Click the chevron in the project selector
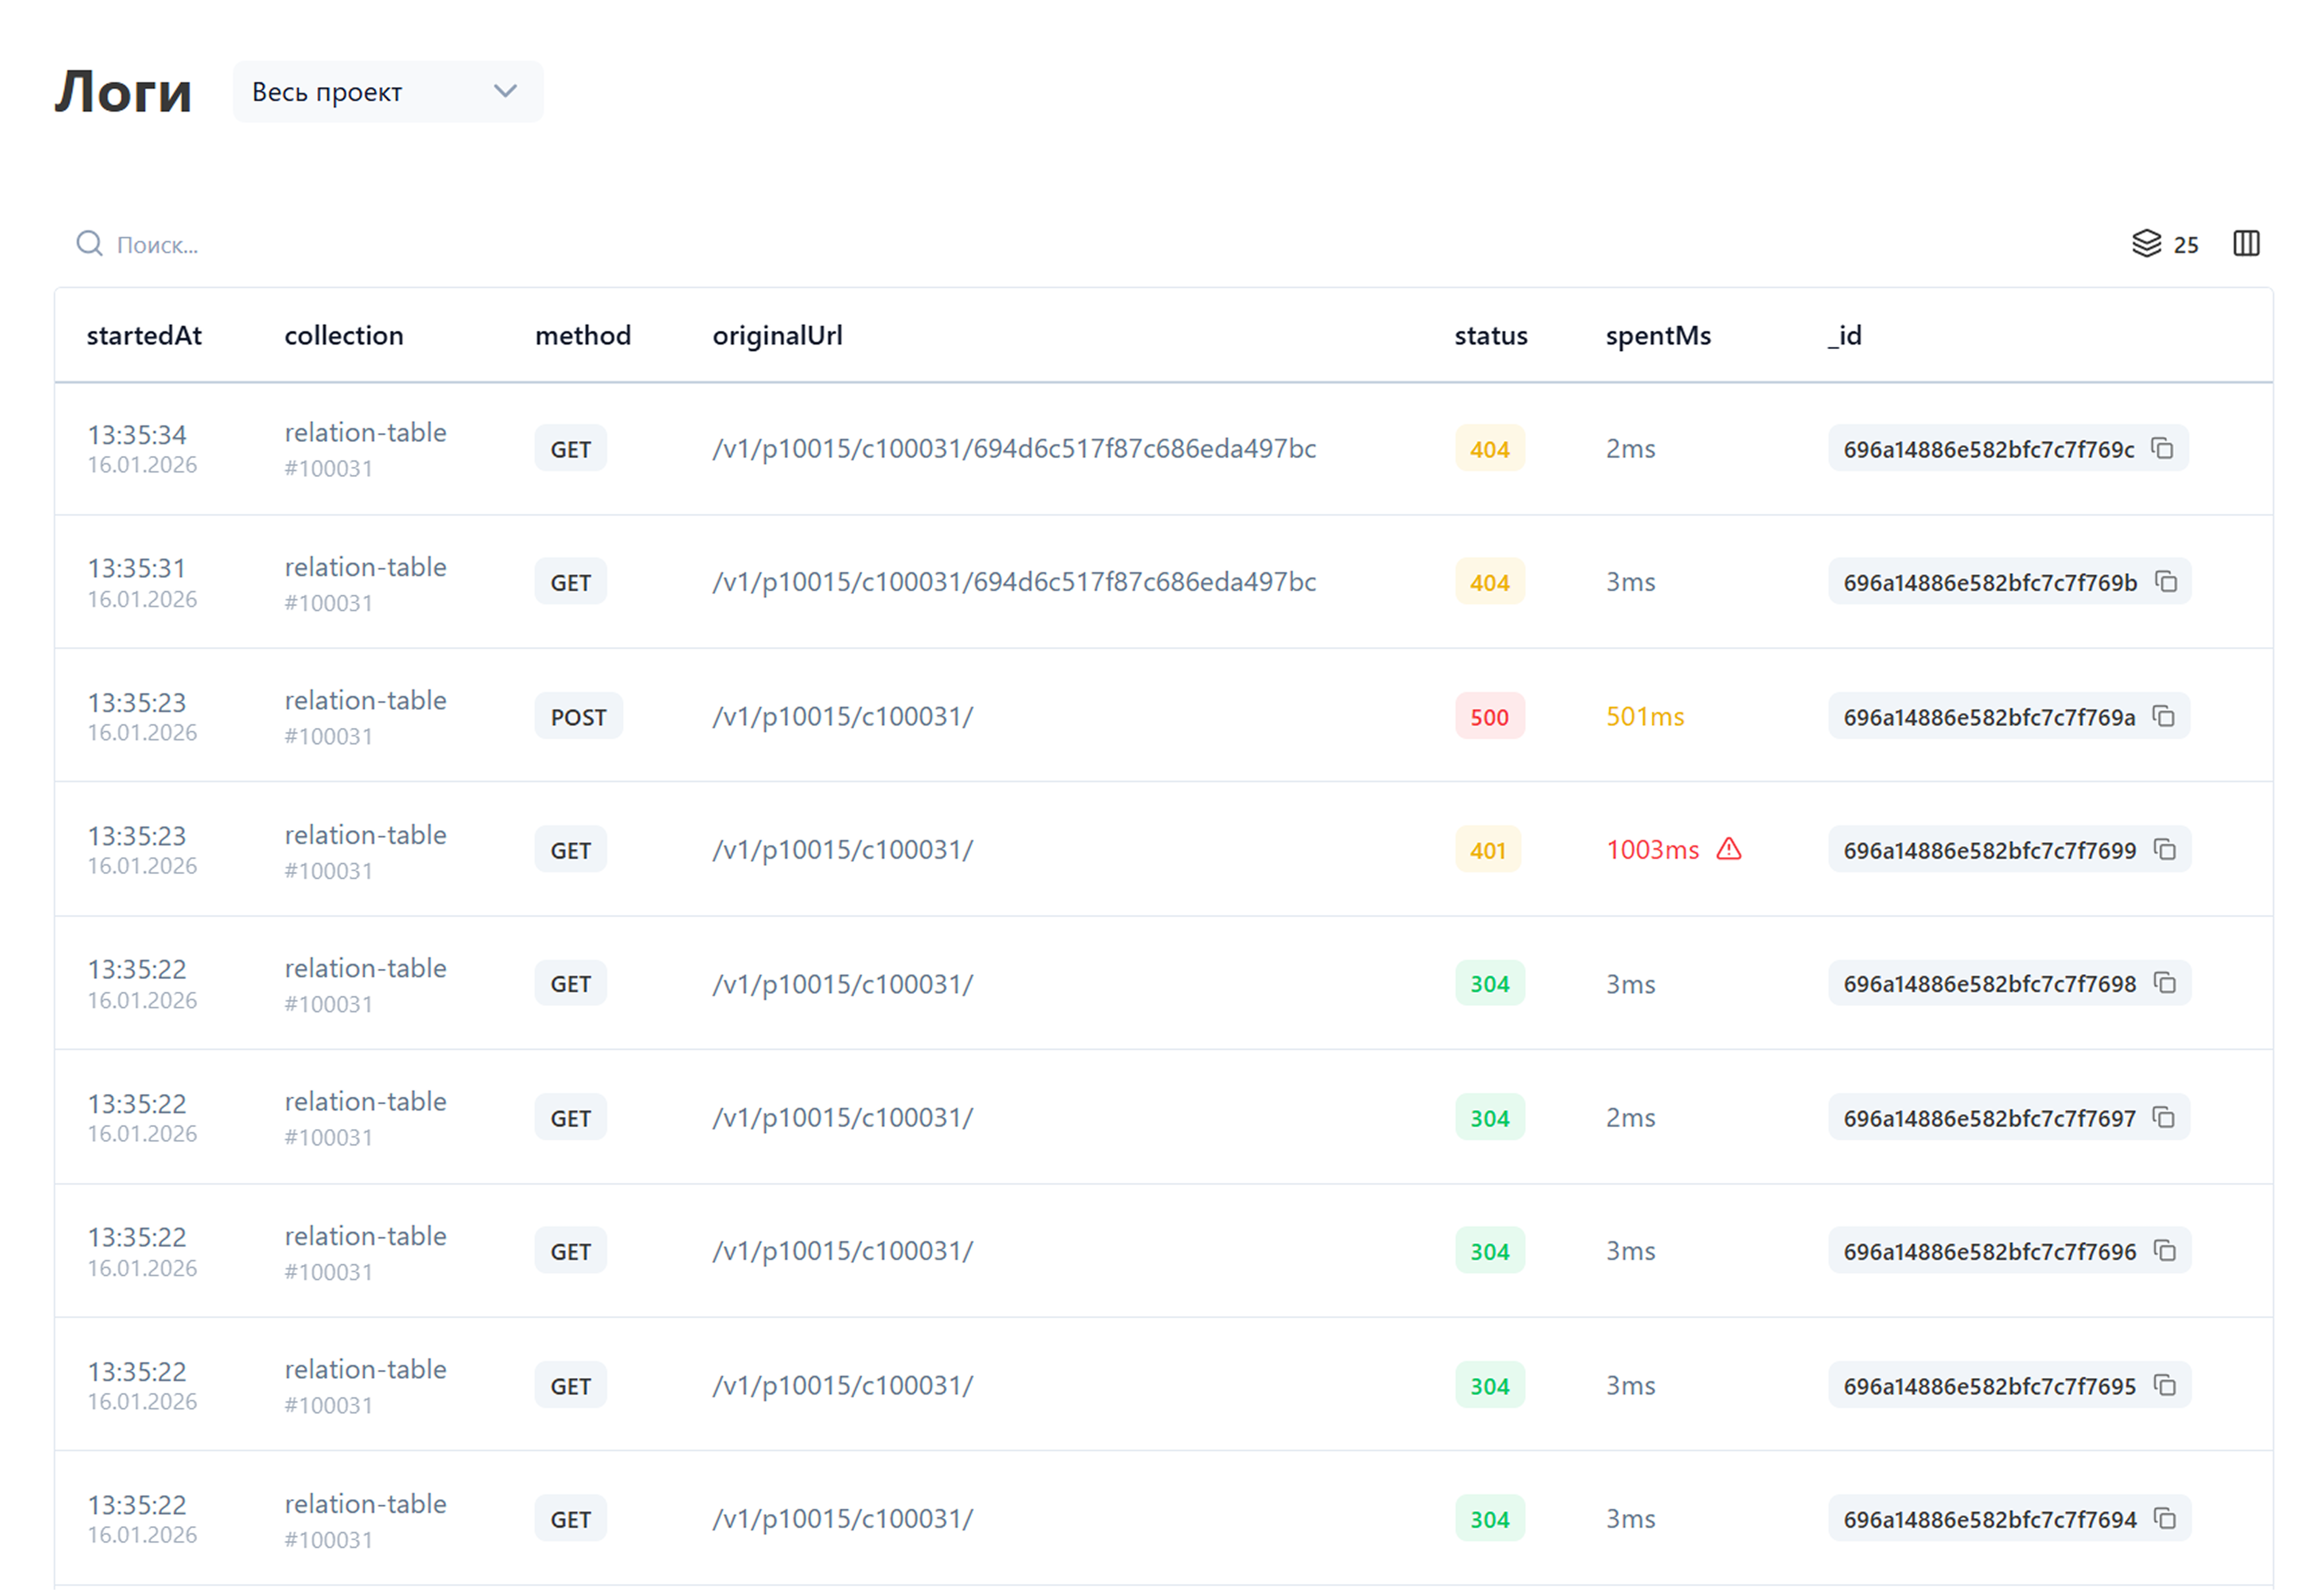The width and height of the screenshot is (2324, 1590). click(x=506, y=91)
